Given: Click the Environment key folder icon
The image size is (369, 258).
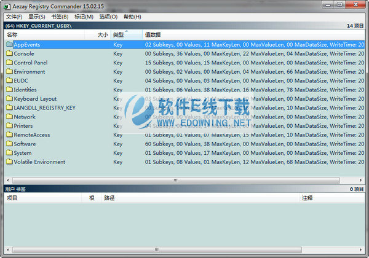Looking at the screenshot, I should coord(9,72).
